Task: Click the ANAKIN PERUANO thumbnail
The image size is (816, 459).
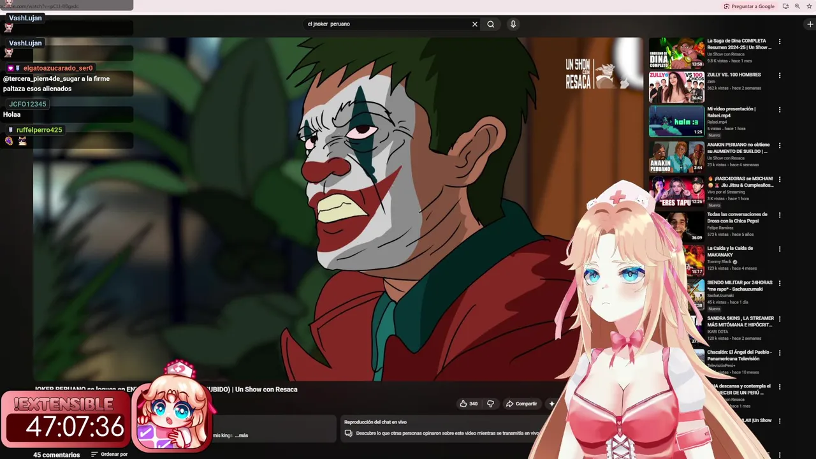Action: pyautogui.click(x=676, y=156)
